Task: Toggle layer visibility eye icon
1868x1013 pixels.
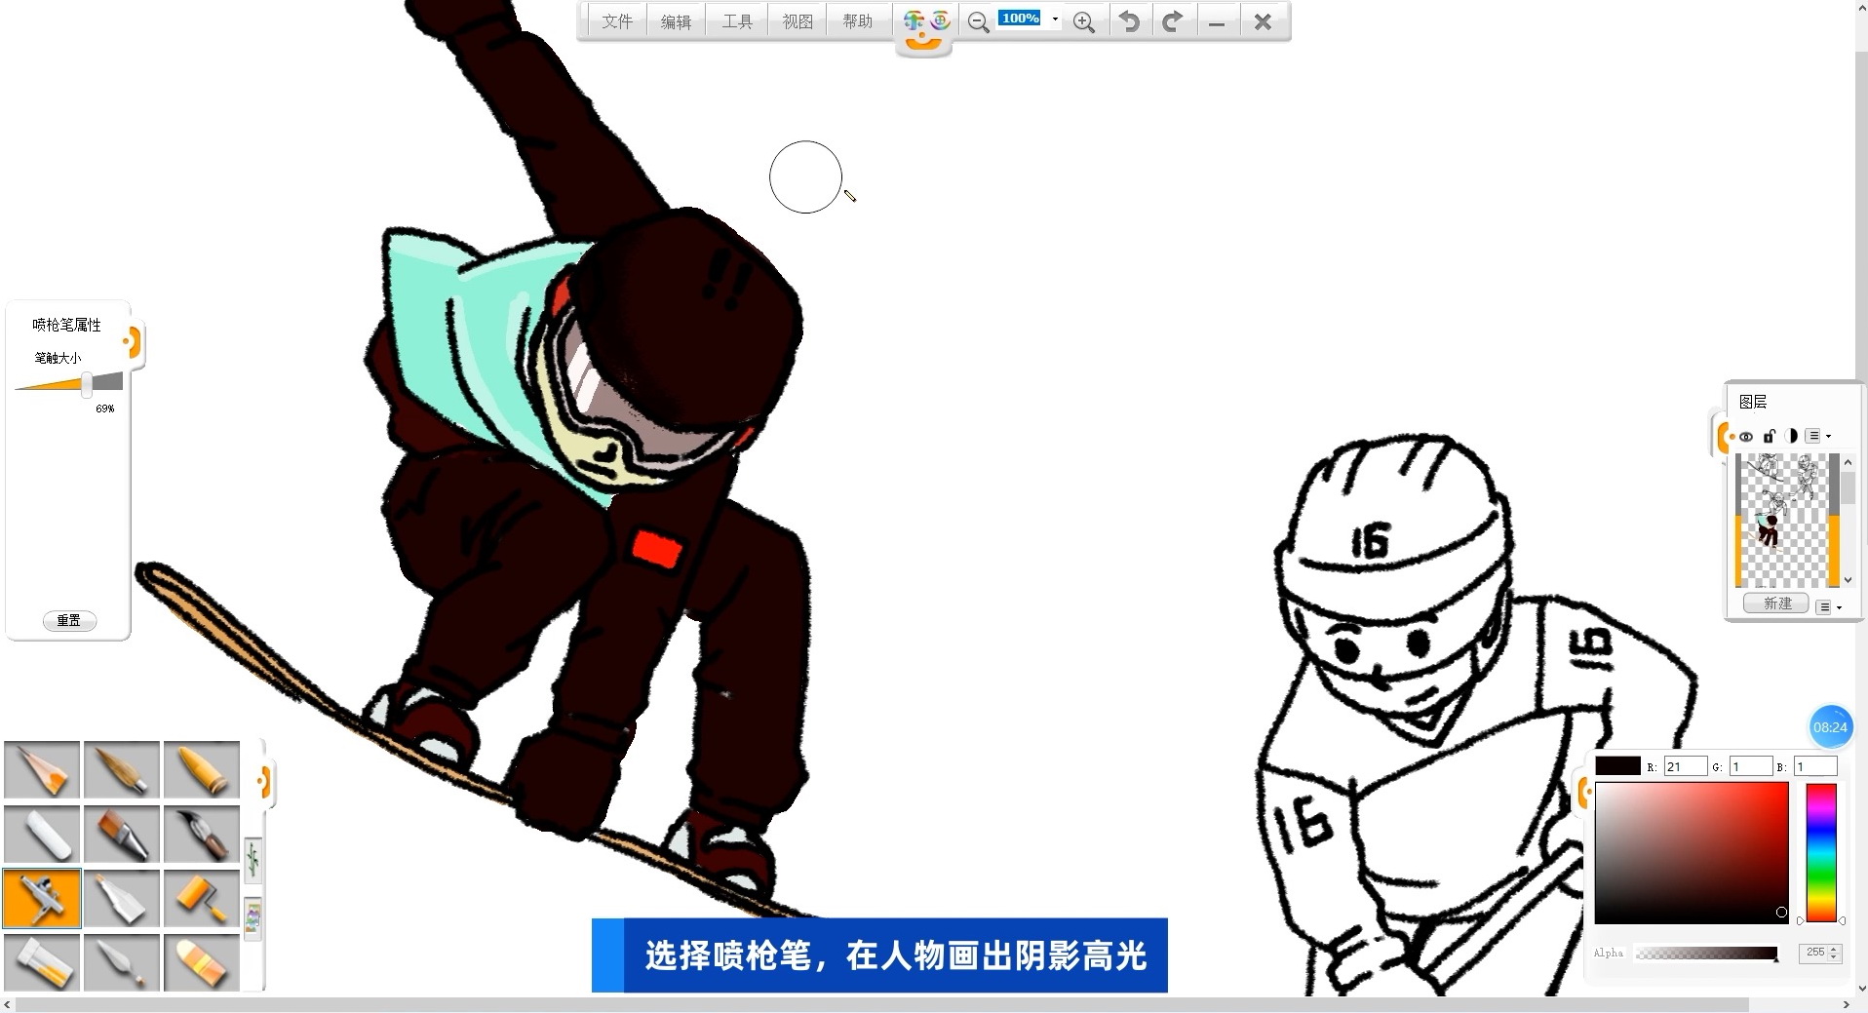Action: 1746,437
